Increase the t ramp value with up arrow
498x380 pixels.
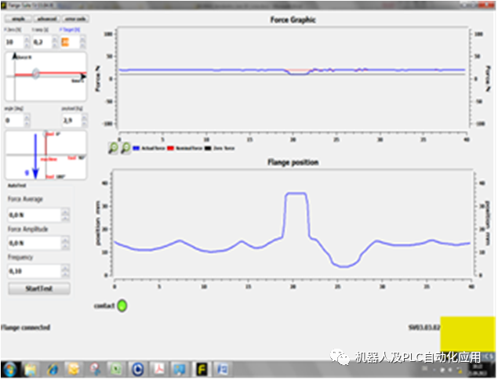tap(55, 39)
